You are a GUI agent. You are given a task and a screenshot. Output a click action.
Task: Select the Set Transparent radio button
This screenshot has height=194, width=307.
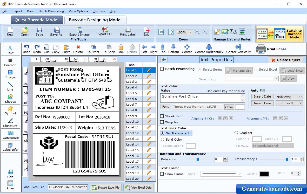pos(163,133)
